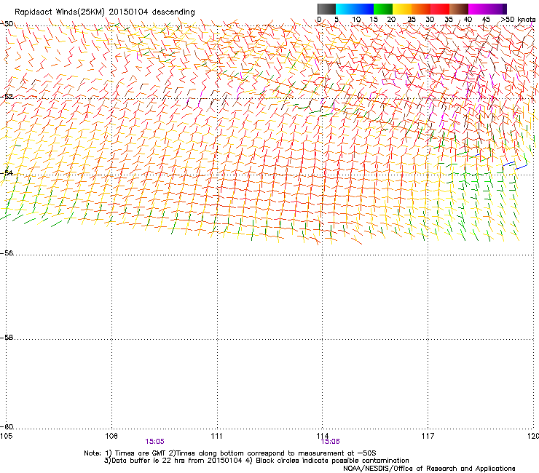The height and width of the screenshot is (473, 539).
Task: Click the "-54" latitude axis label
Action: (x=7, y=172)
